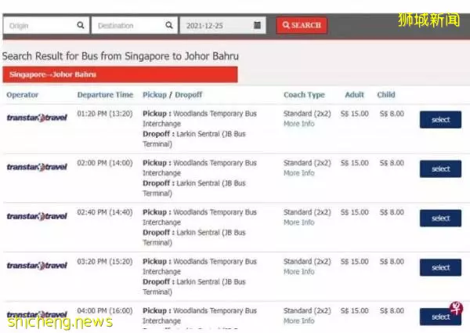Focus the Destination input field

135,26
